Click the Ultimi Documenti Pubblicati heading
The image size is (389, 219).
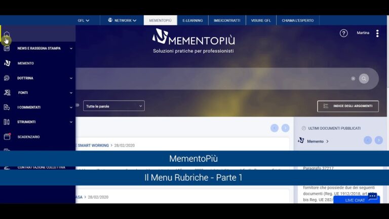click(x=334, y=128)
